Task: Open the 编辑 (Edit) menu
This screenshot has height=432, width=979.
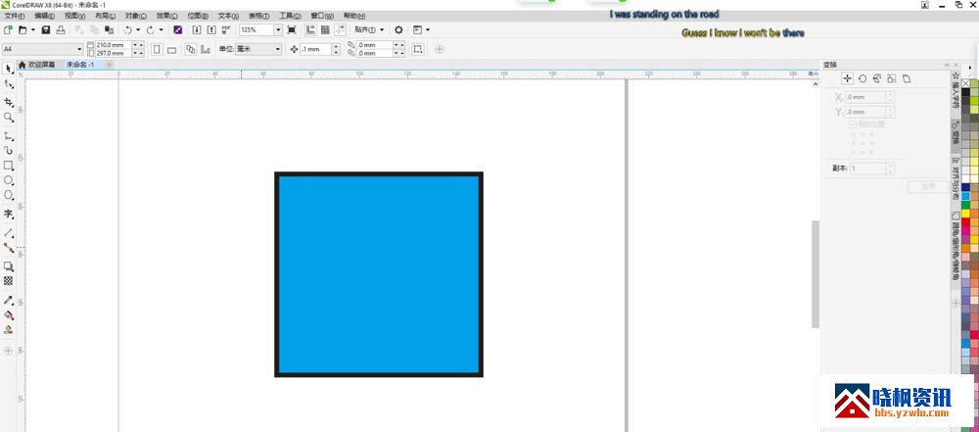Action: (x=44, y=16)
